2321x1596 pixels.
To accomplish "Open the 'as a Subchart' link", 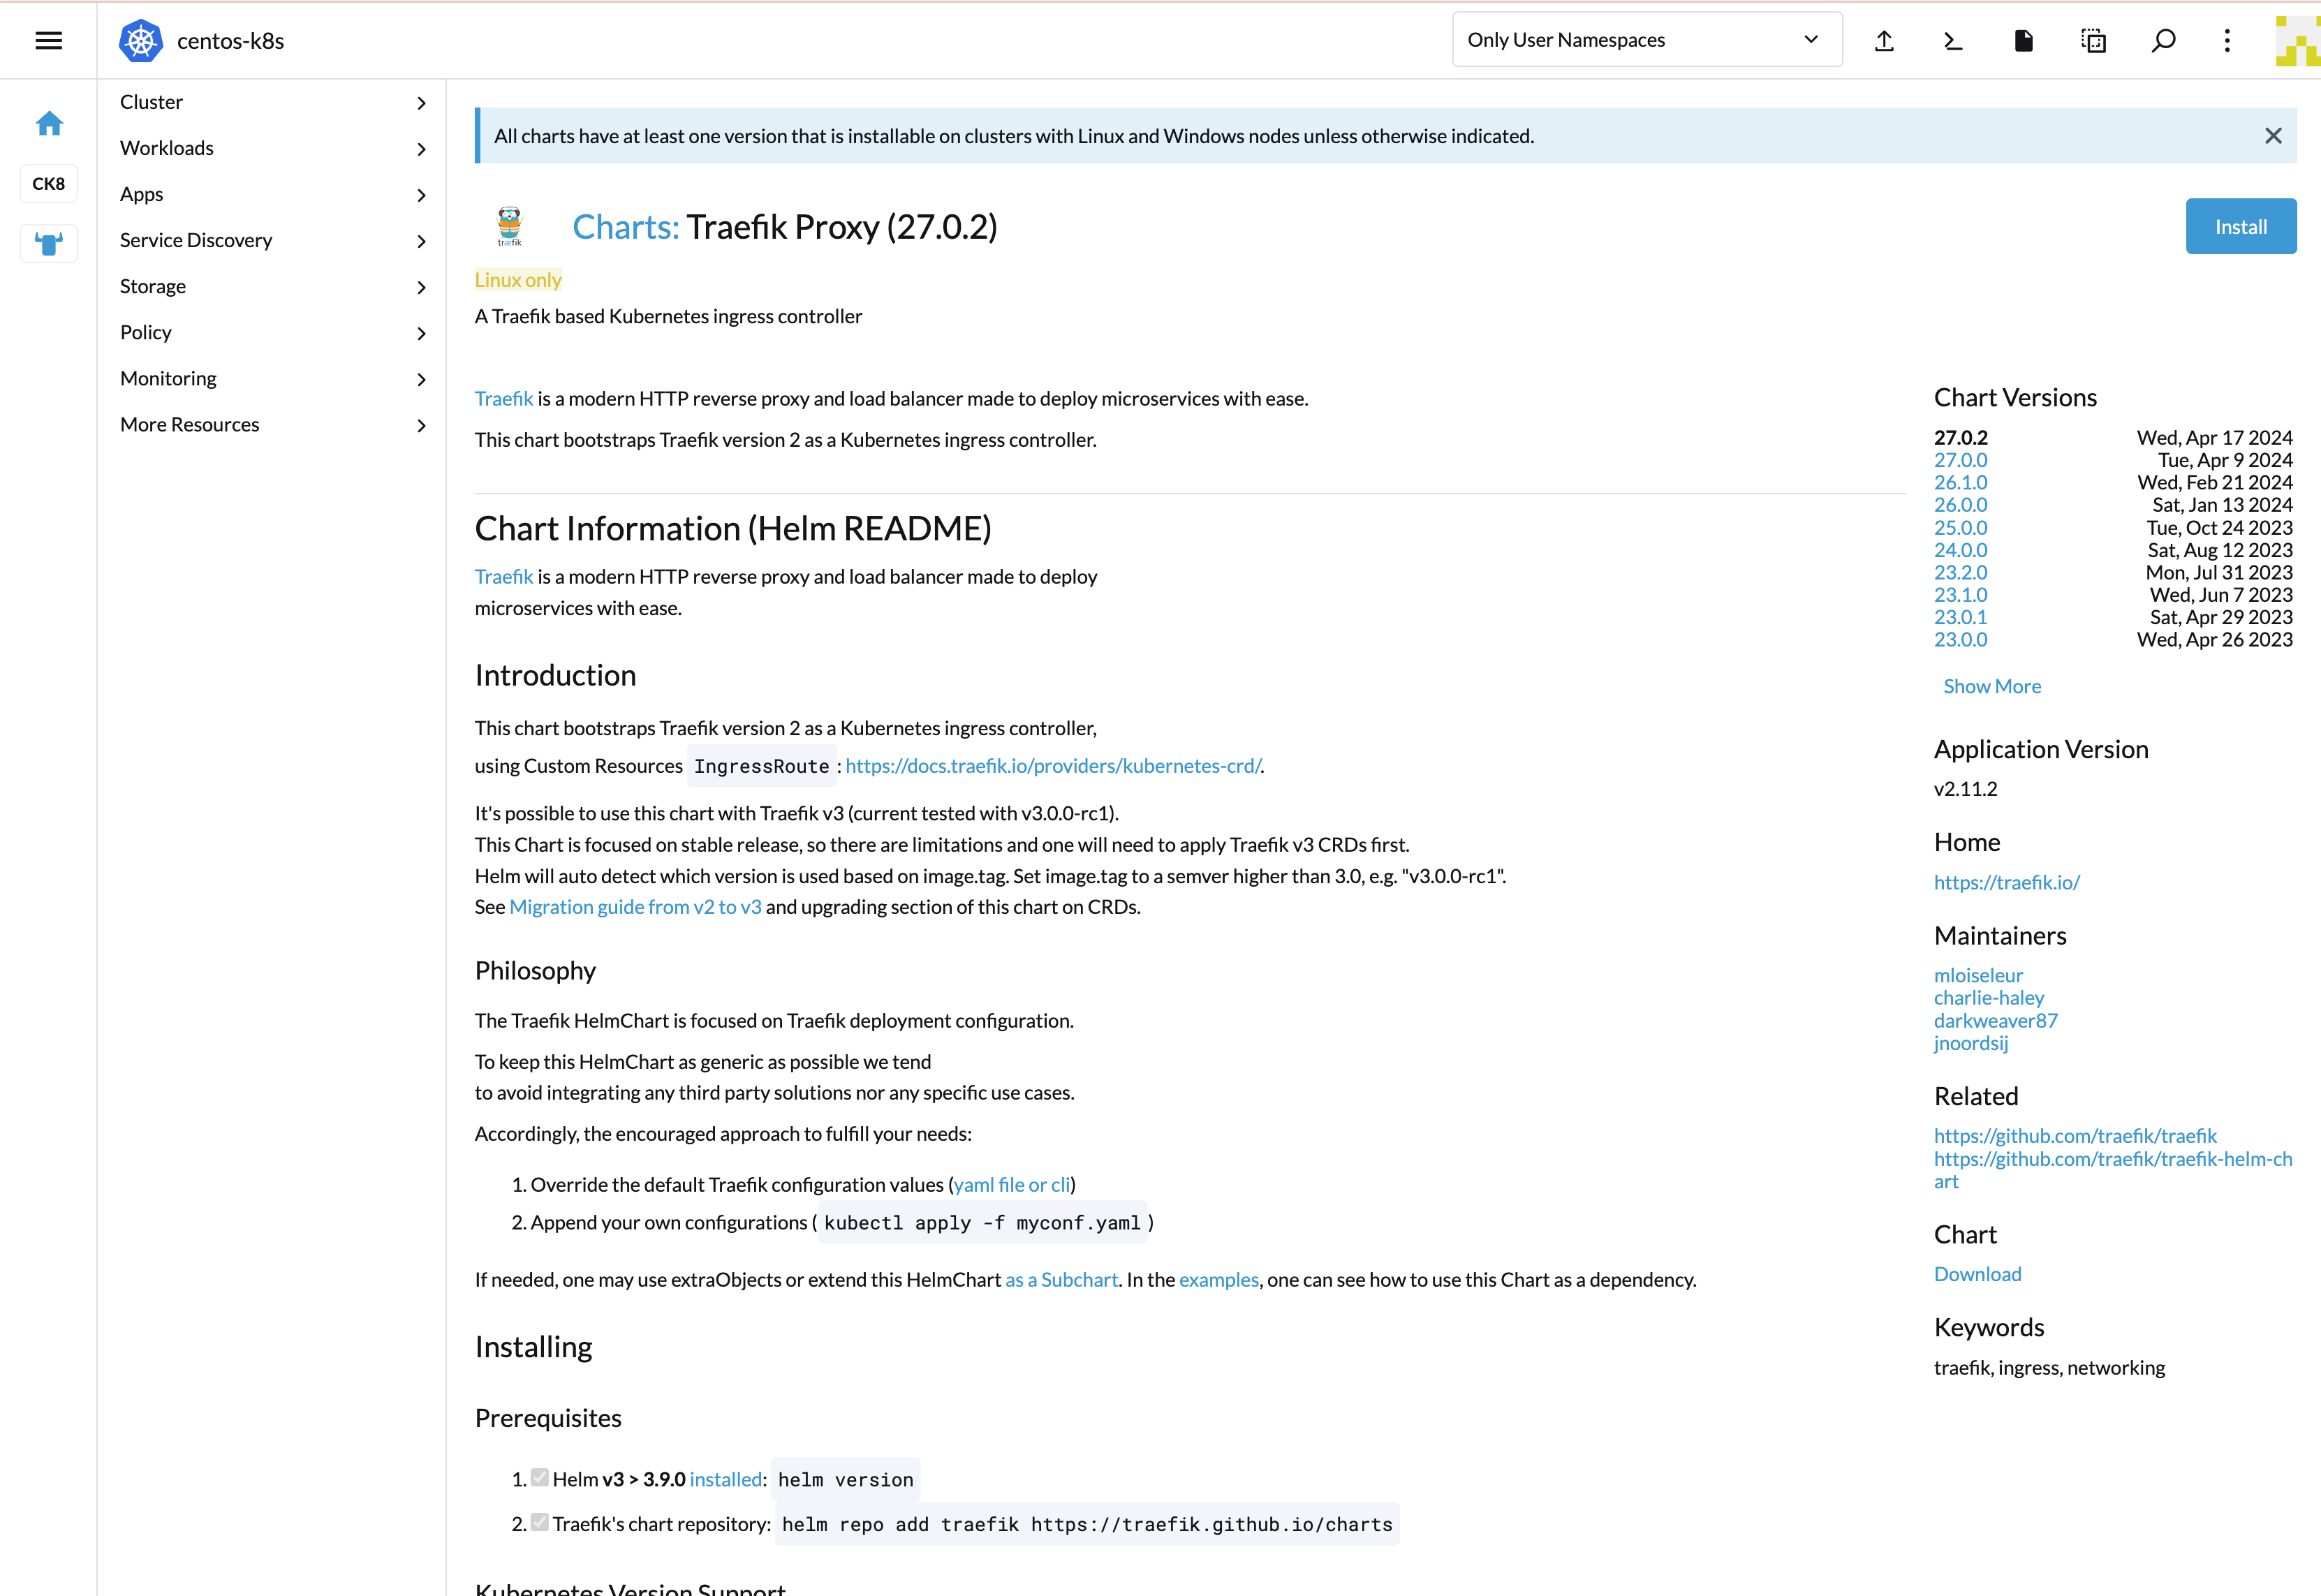I will 1061,1280.
